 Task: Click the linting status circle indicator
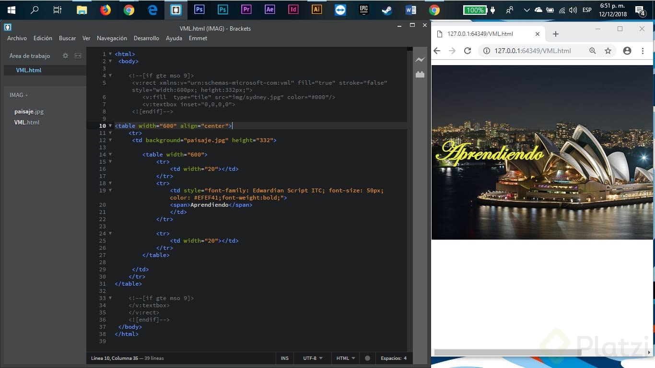coord(367,358)
